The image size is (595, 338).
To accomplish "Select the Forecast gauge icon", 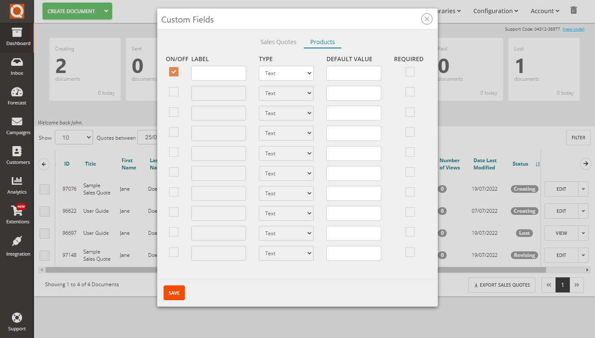I will (17, 96).
